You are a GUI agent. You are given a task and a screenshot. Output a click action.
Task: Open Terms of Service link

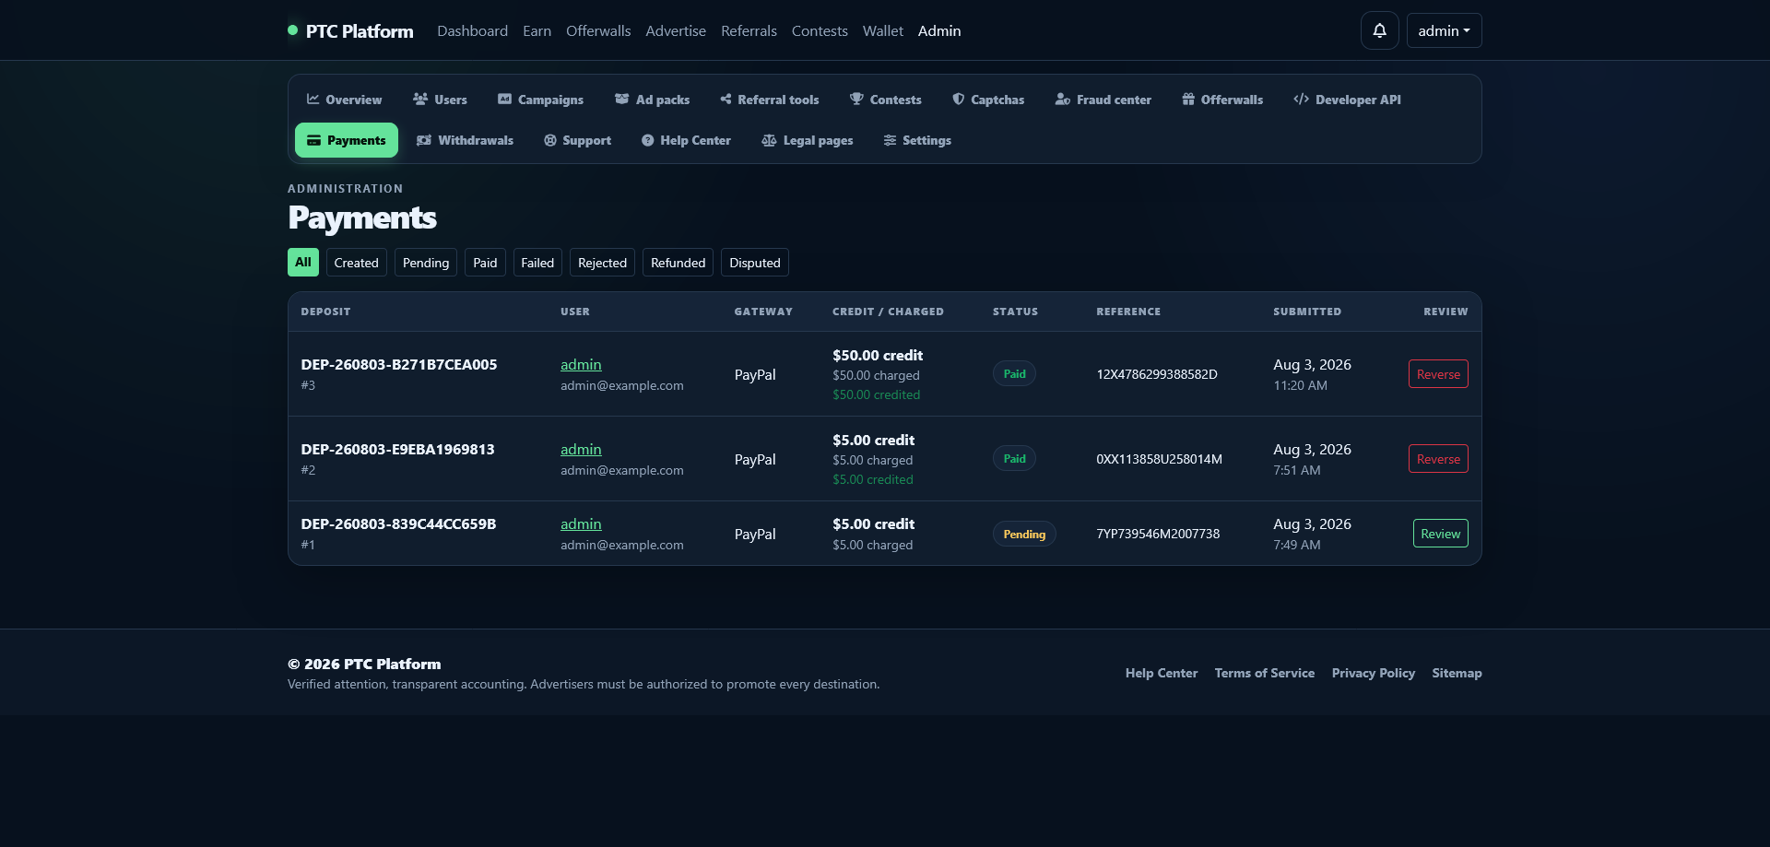click(x=1264, y=673)
